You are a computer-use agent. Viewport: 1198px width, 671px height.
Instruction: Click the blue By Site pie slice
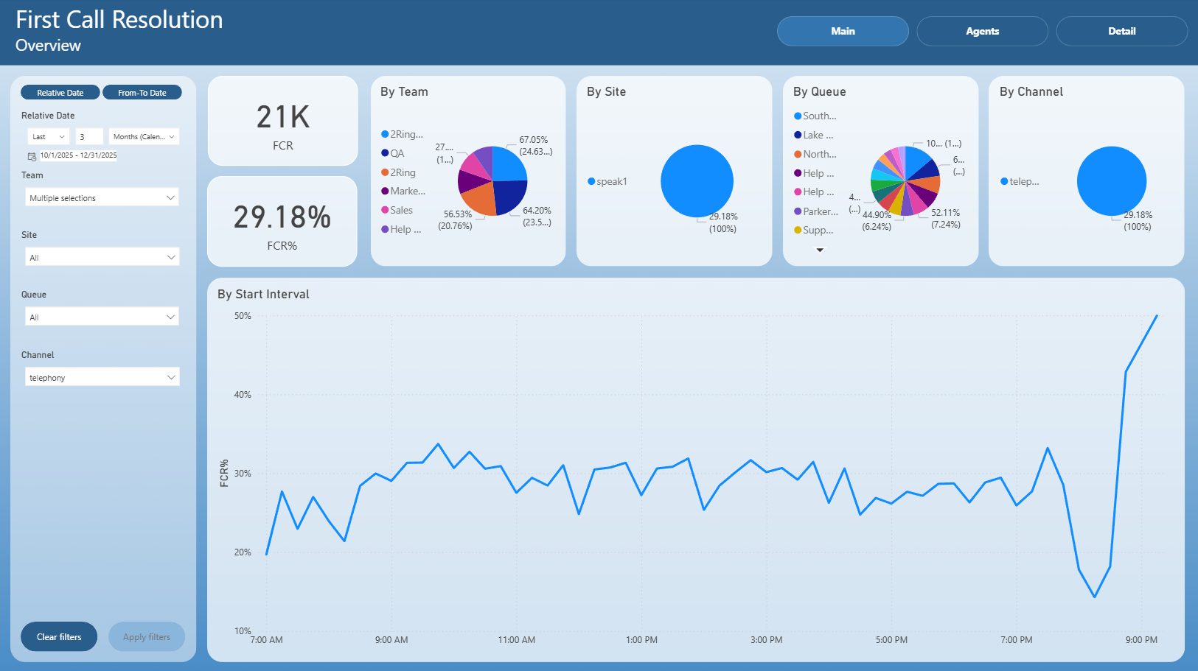[x=697, y=180]
